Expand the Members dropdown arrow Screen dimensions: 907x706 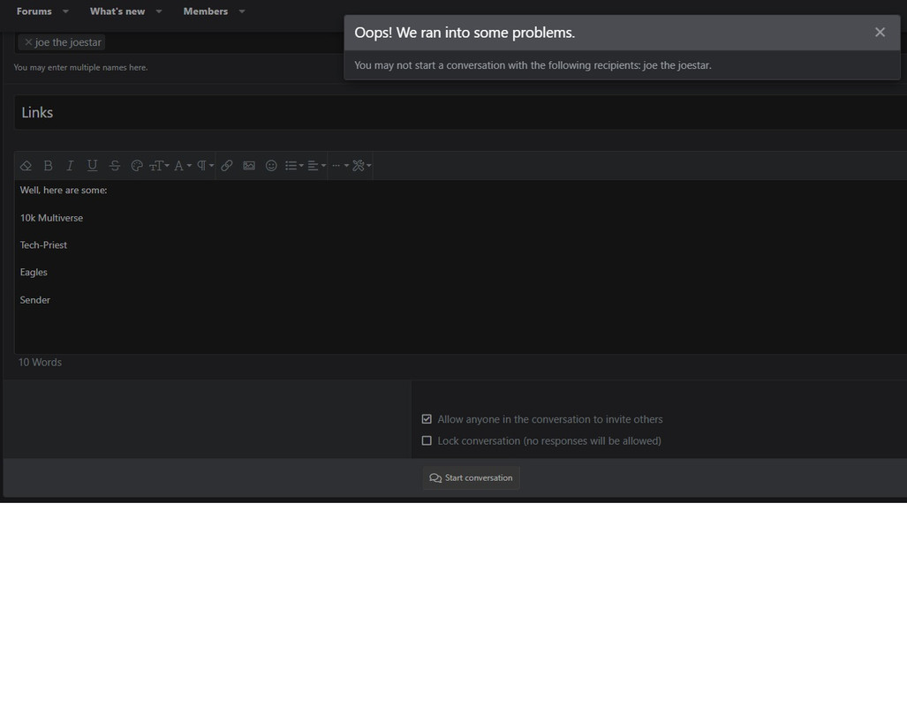coord(242,11)
